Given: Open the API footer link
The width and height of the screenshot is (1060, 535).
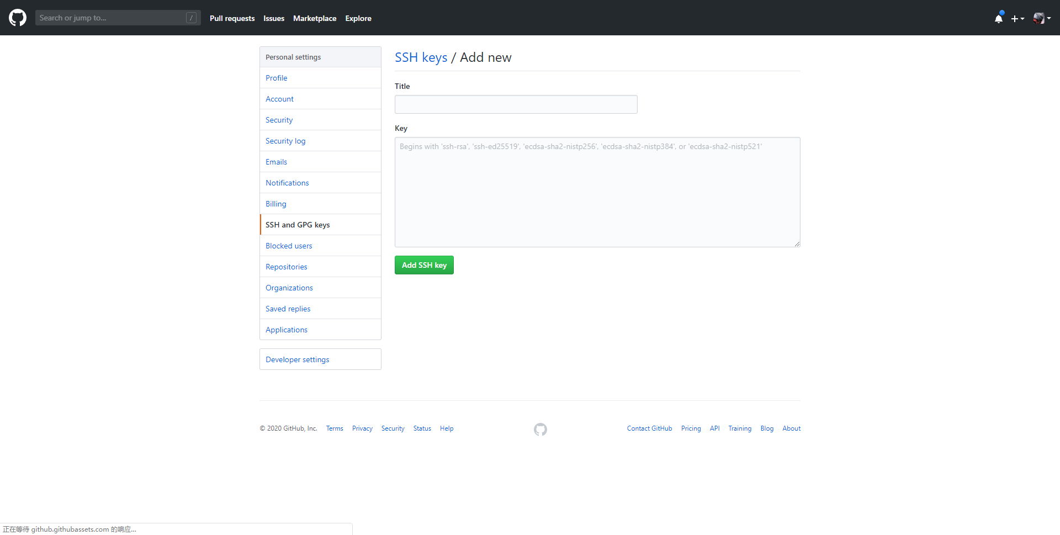Looking at the screenshot, I should tap(714, 428).
